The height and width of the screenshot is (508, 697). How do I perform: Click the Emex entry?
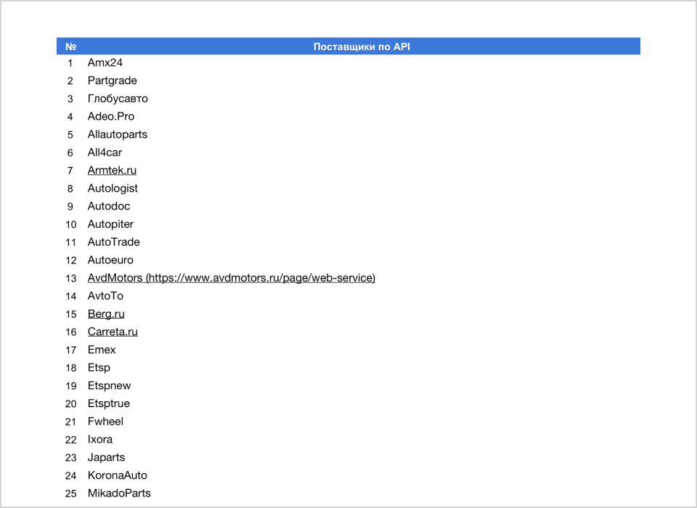click(x=102, y=350)
